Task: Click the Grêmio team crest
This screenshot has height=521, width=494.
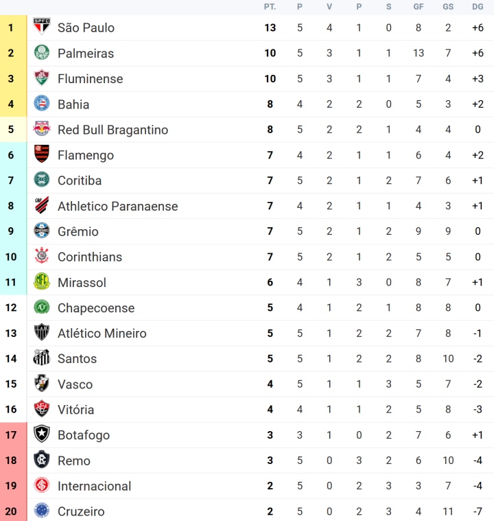Action: click(42, 231)
